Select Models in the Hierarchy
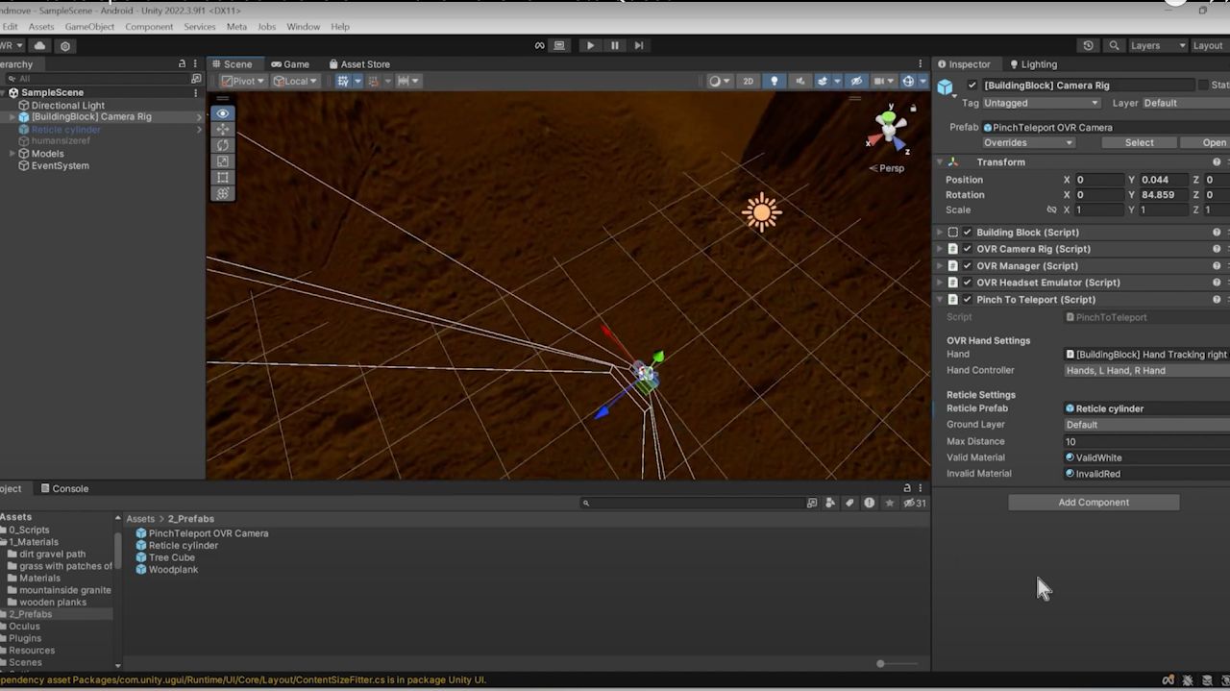1230x691 pixels. (47, 154)
